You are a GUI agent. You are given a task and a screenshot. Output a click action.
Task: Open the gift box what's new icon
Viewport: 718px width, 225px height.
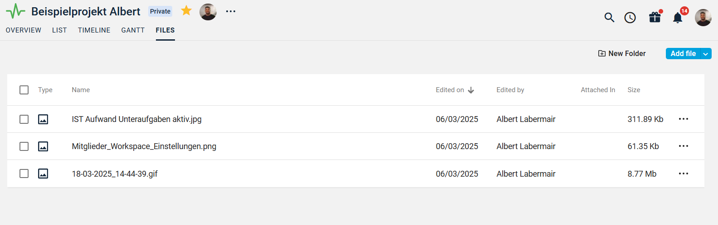pyautogui.click(x=655, y=17)
